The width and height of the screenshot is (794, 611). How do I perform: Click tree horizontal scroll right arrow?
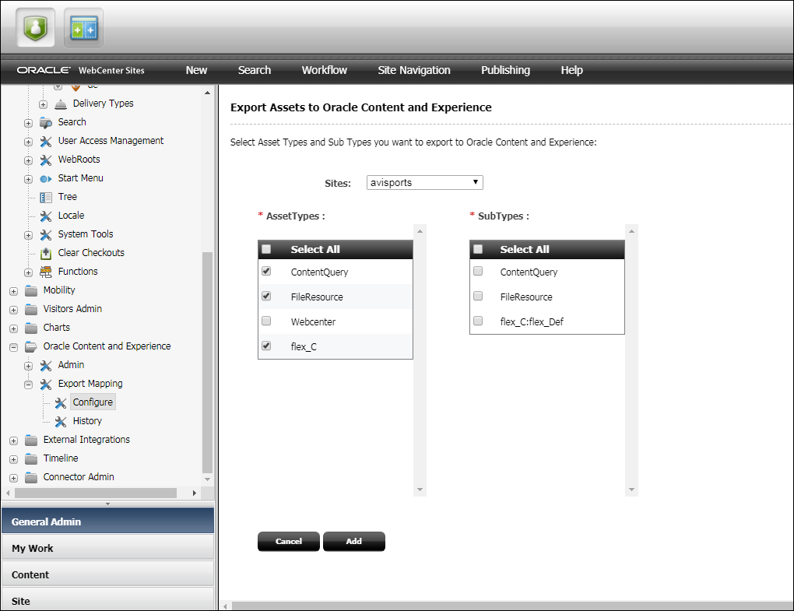pos(195,493)
